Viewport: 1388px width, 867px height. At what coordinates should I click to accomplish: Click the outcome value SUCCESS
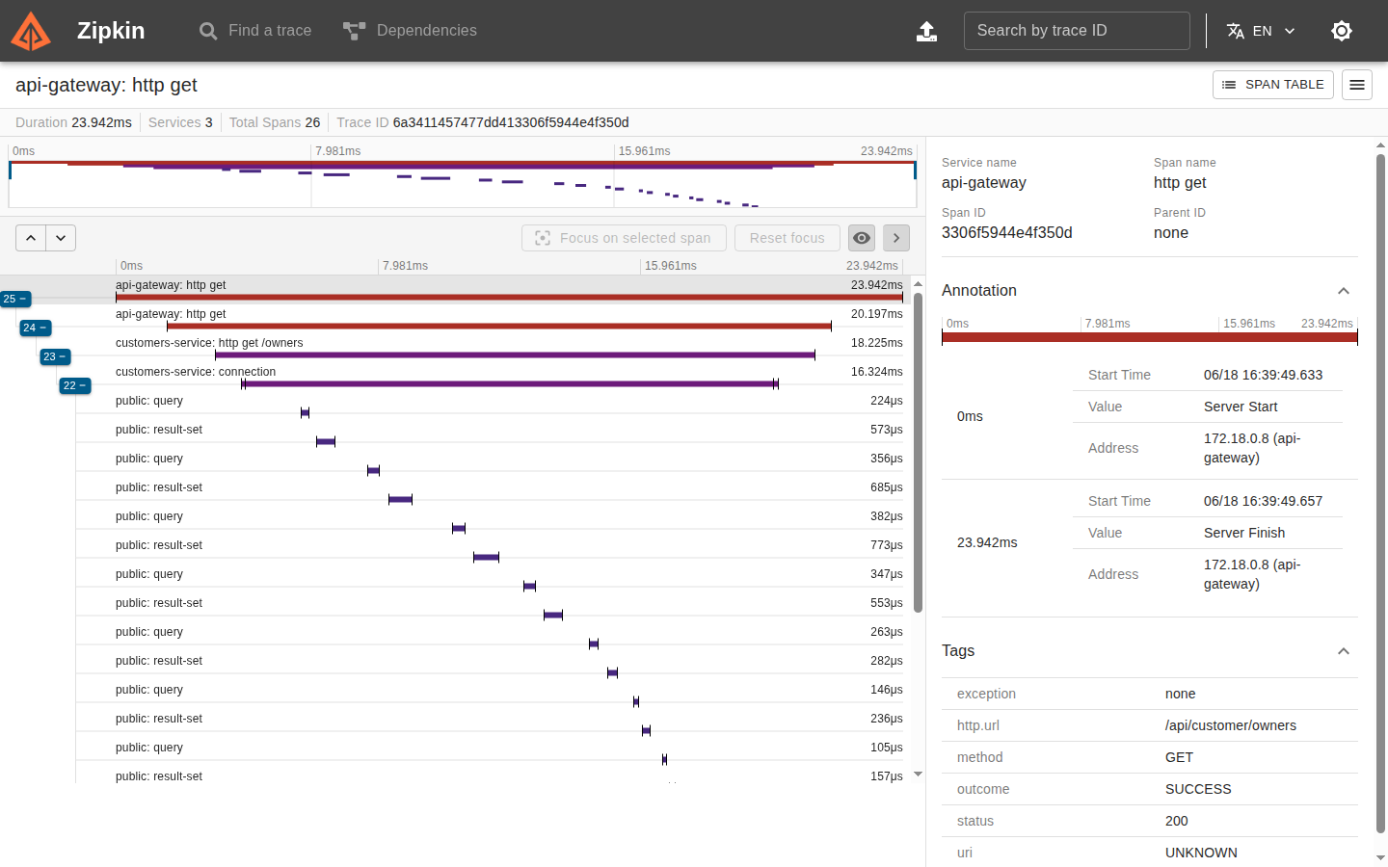1198,789
